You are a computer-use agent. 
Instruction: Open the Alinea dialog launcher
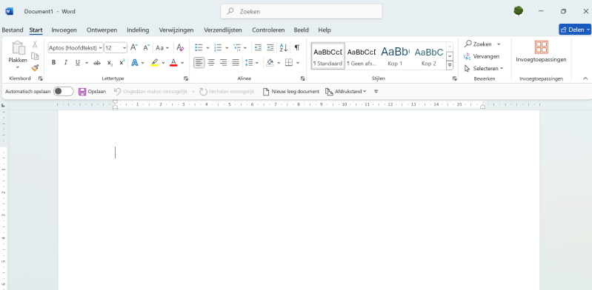302,78
